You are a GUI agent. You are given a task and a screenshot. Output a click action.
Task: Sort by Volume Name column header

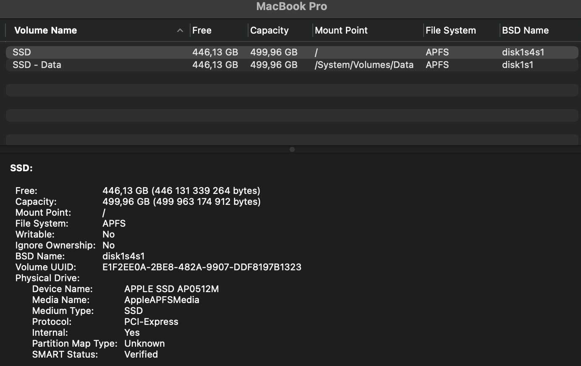45,30
